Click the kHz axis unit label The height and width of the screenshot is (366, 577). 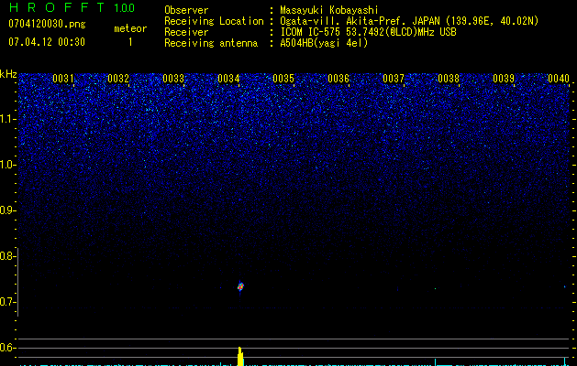[8, 74]
